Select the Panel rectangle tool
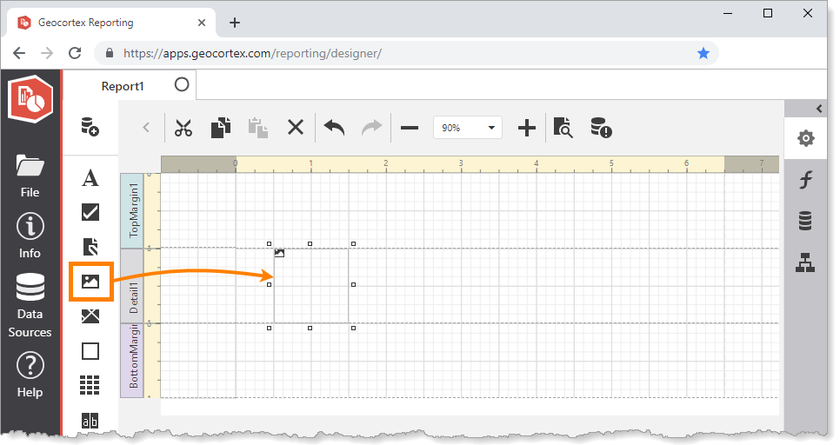 (90, 351)
